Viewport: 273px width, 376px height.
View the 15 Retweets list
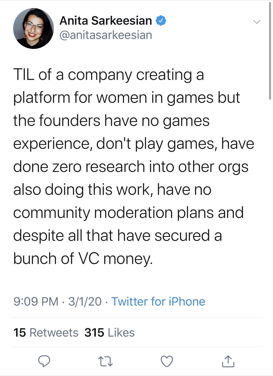tap(46, 333)
